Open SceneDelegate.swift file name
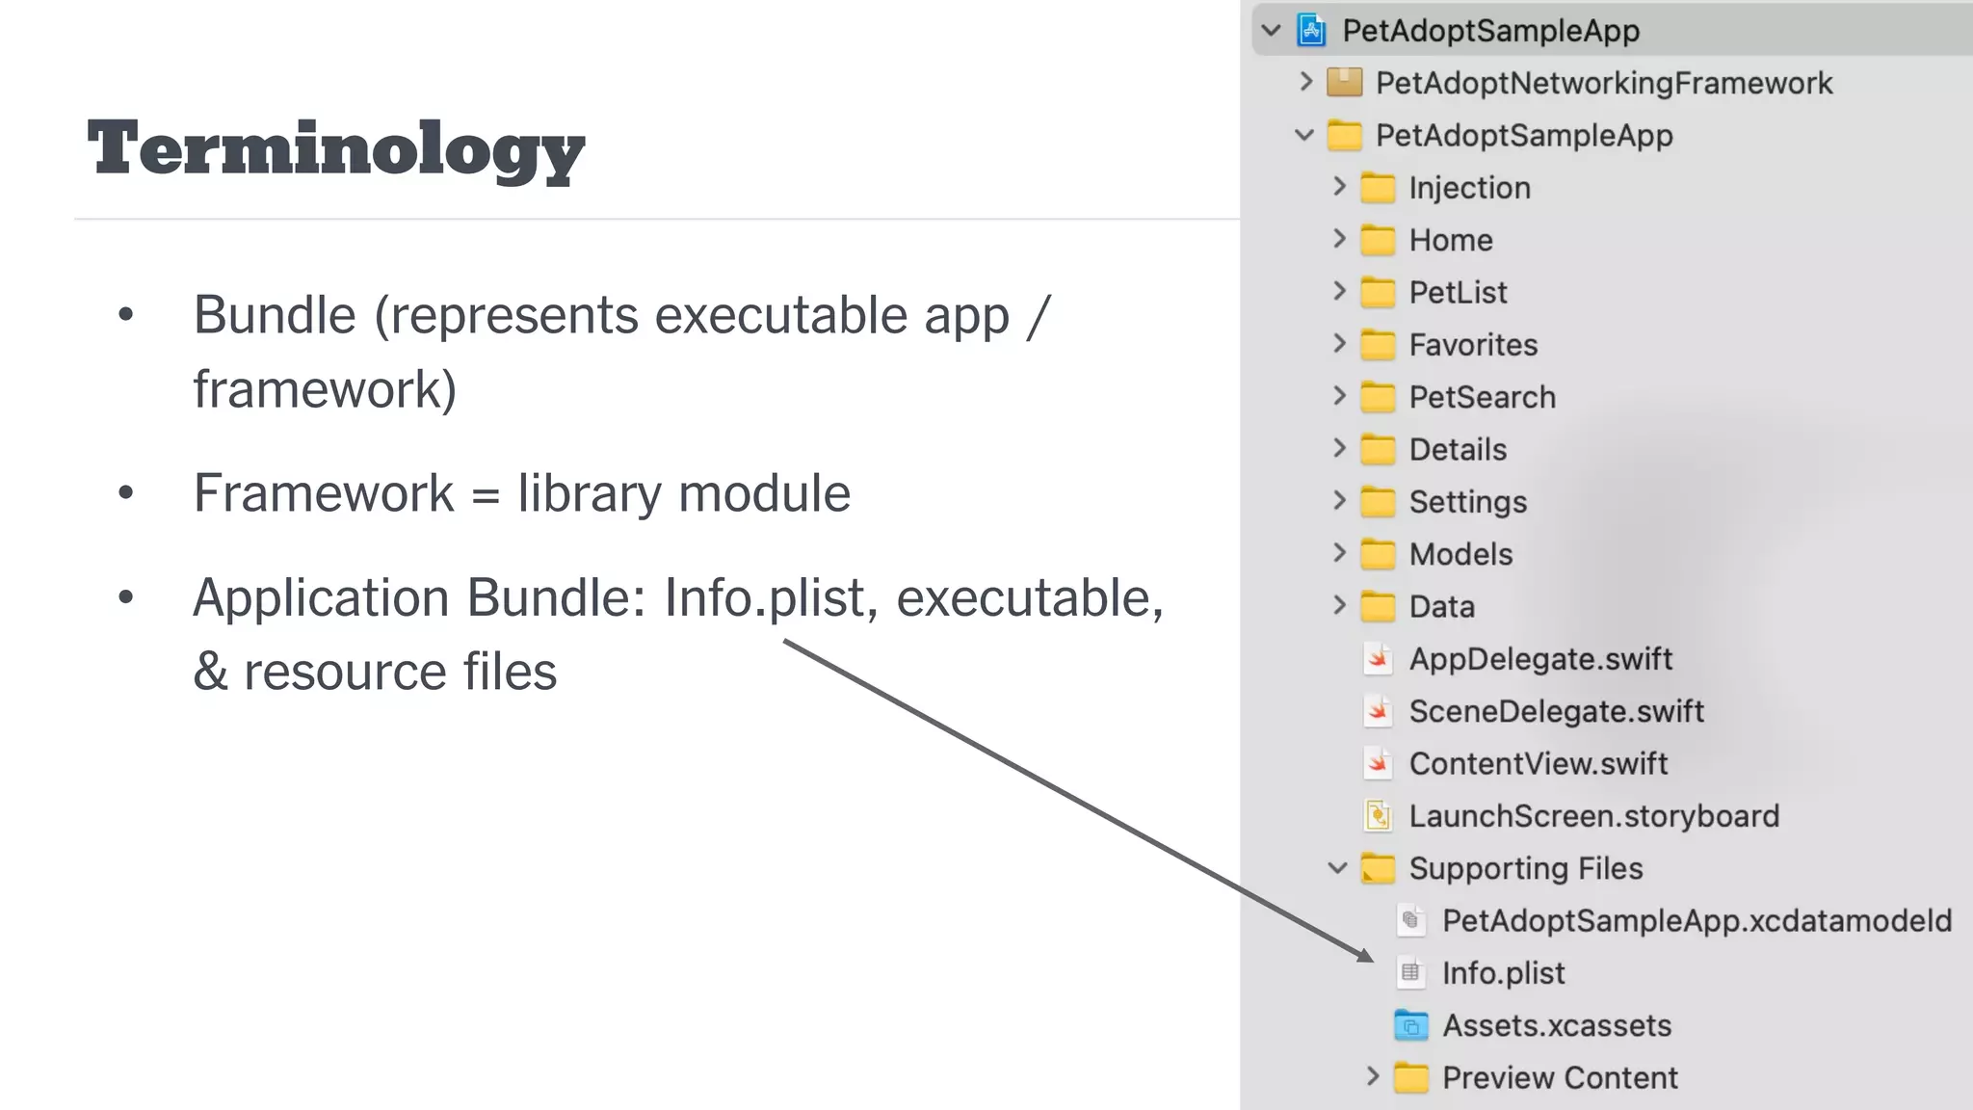1973x1110 pixels. (x=1556, y=711)
